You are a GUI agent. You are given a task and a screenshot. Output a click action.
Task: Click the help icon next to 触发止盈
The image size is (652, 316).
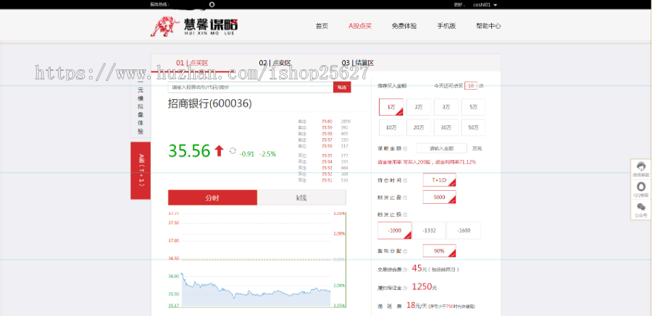coord(406,197)
